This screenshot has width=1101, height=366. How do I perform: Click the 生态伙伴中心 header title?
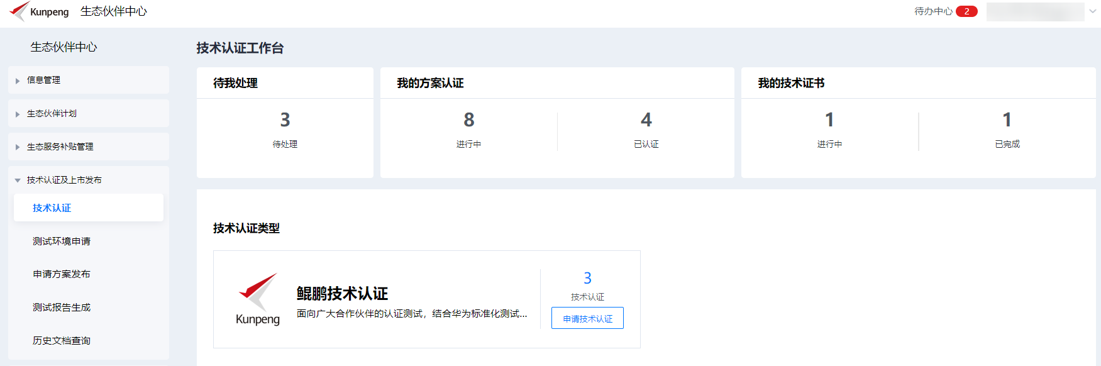pyautogui.click(x=114, y=11)
